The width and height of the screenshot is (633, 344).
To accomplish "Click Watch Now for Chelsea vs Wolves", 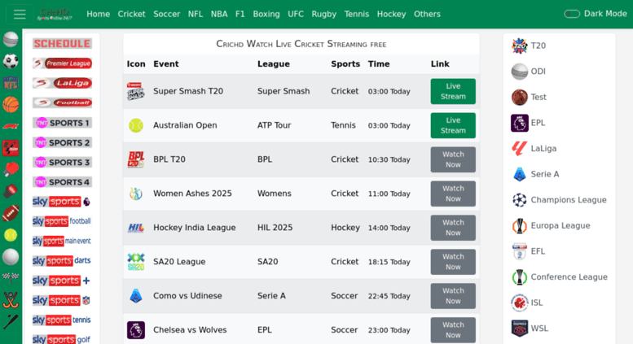I will tap(453, 330).
